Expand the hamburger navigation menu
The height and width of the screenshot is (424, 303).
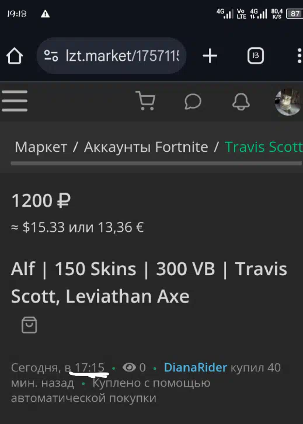pyautogui.click(x=15, y=101)
